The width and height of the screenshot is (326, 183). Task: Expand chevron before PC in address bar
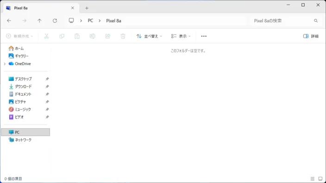click(x=81, y=21)
